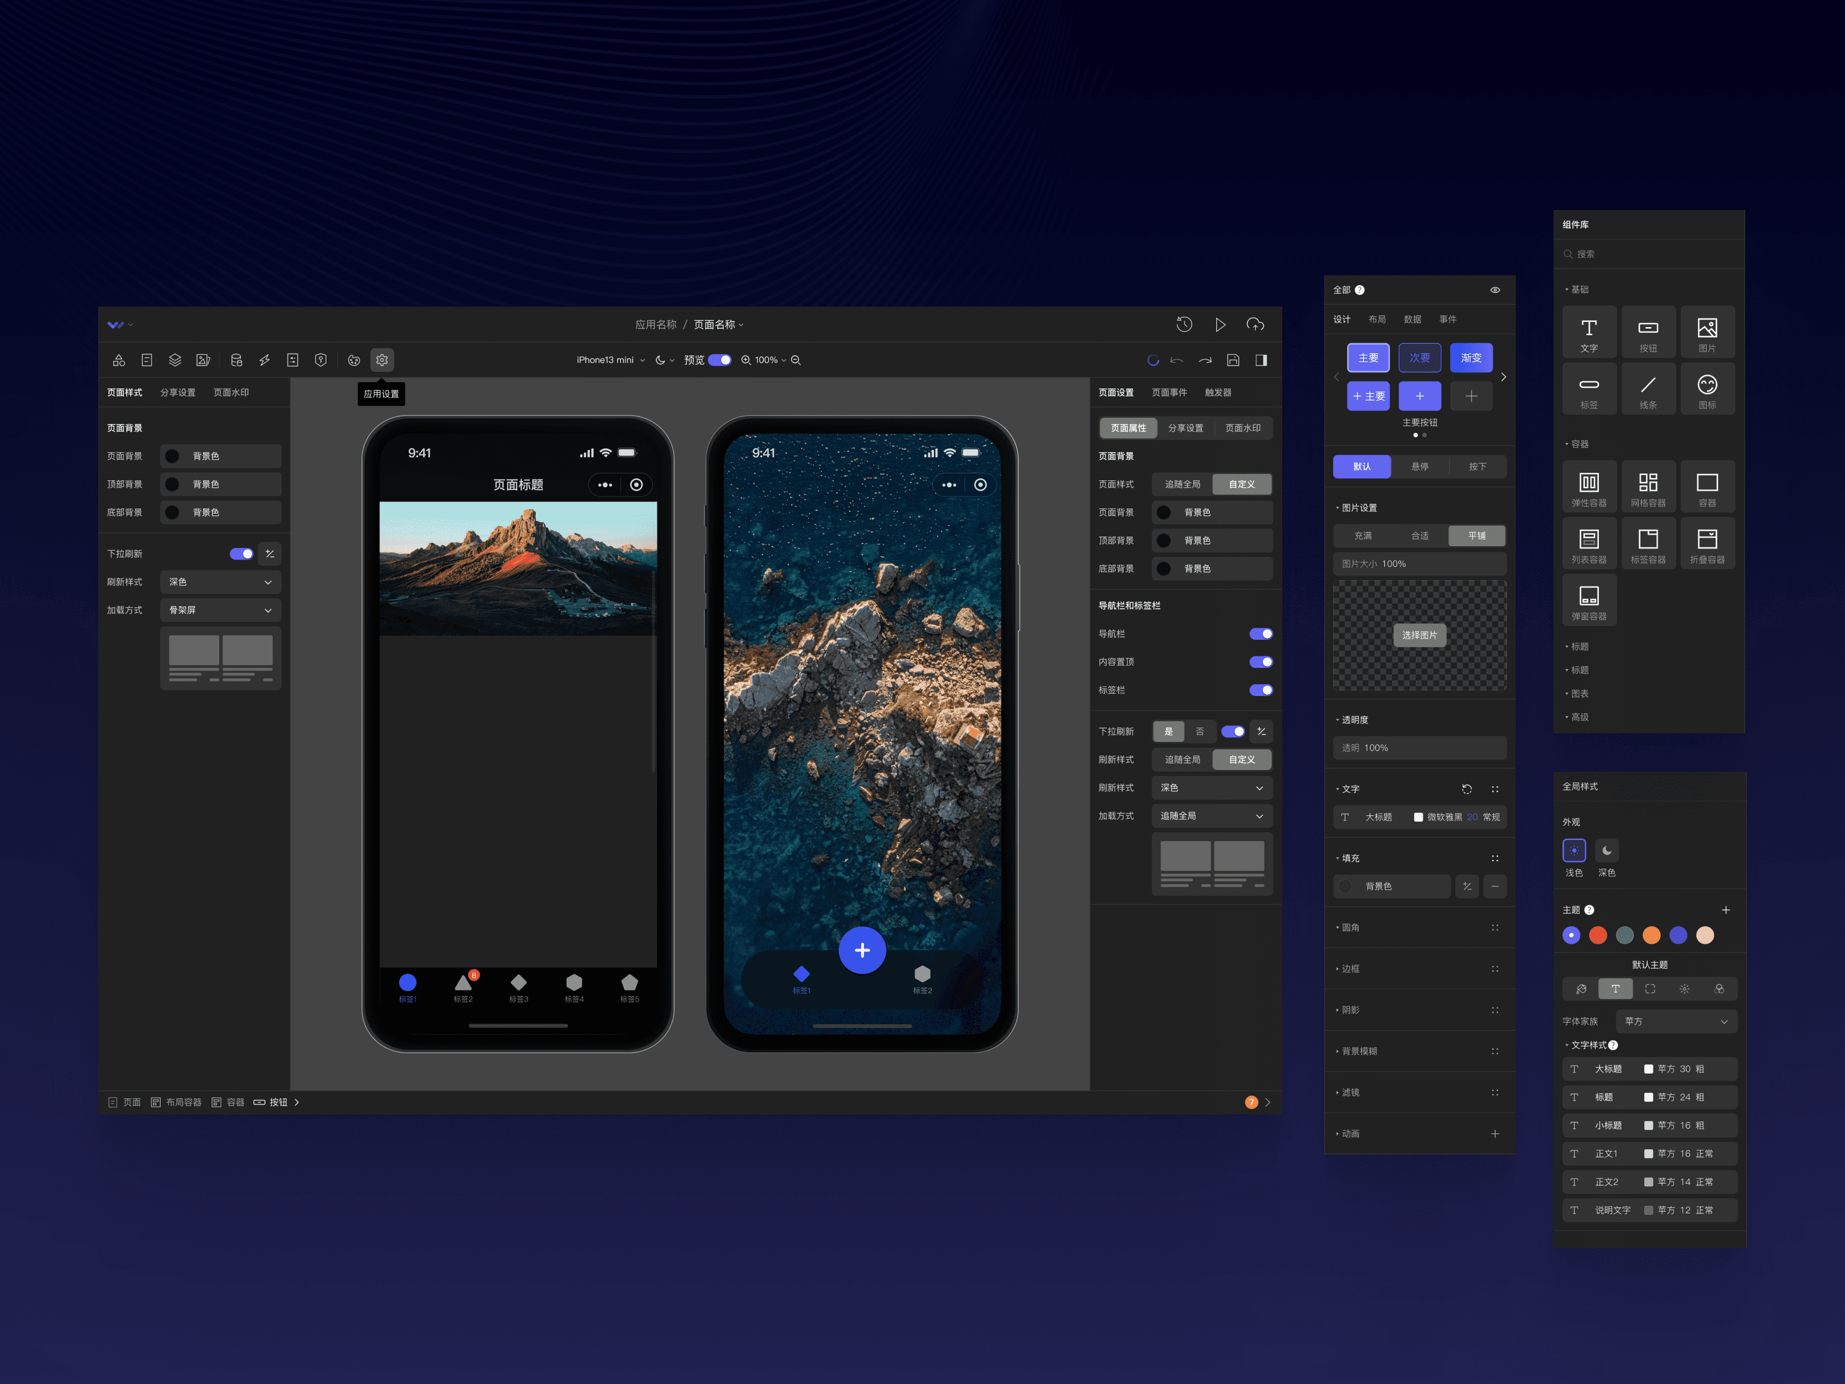Select the 图标 smiley icon component
Image resolution: width=1845 pixels, height=1384 pixels.
point(1707,390)
